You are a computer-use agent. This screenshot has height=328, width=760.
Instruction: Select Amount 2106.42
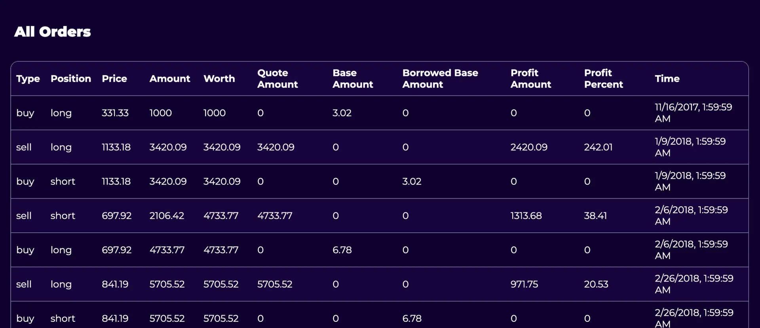click(167, 216)
